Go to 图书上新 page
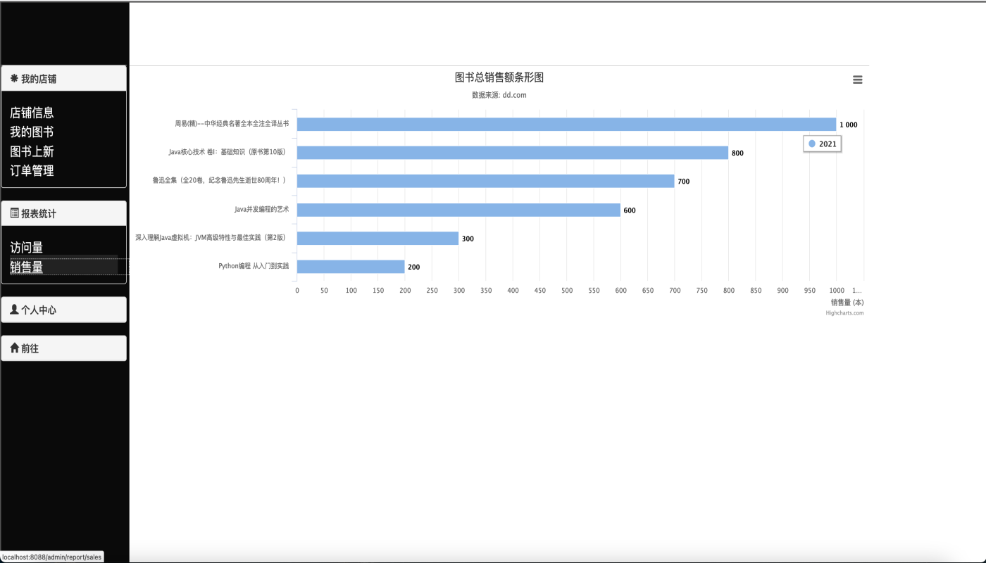986x563 pixels. click(32, 151)
